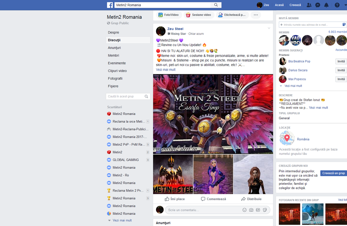The image size is (347, 226).
Task: Invite Max Popescu to group
Action: [x=341, y=79]
